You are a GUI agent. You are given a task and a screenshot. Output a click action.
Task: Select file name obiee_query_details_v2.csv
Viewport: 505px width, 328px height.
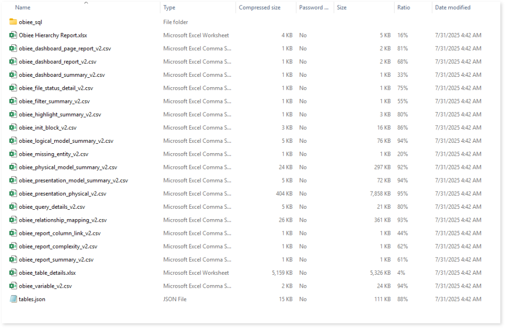(52, 207)
